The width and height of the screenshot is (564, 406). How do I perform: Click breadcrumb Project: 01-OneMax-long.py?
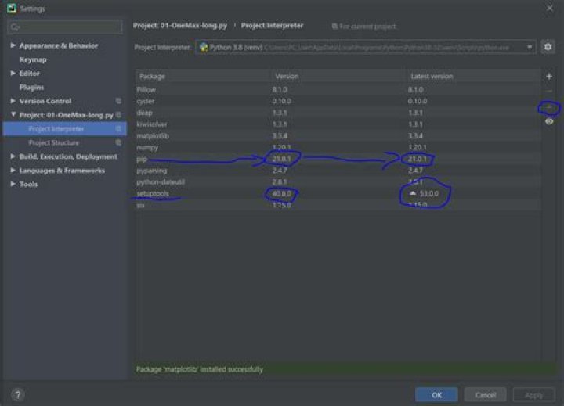(180, 26)
